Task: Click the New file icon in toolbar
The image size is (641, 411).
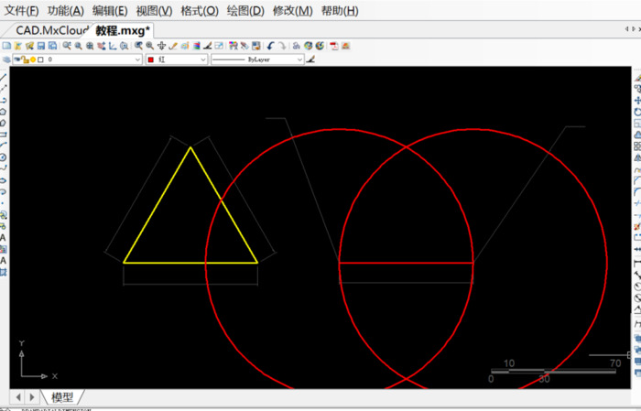Action: [x=6, y=45]
